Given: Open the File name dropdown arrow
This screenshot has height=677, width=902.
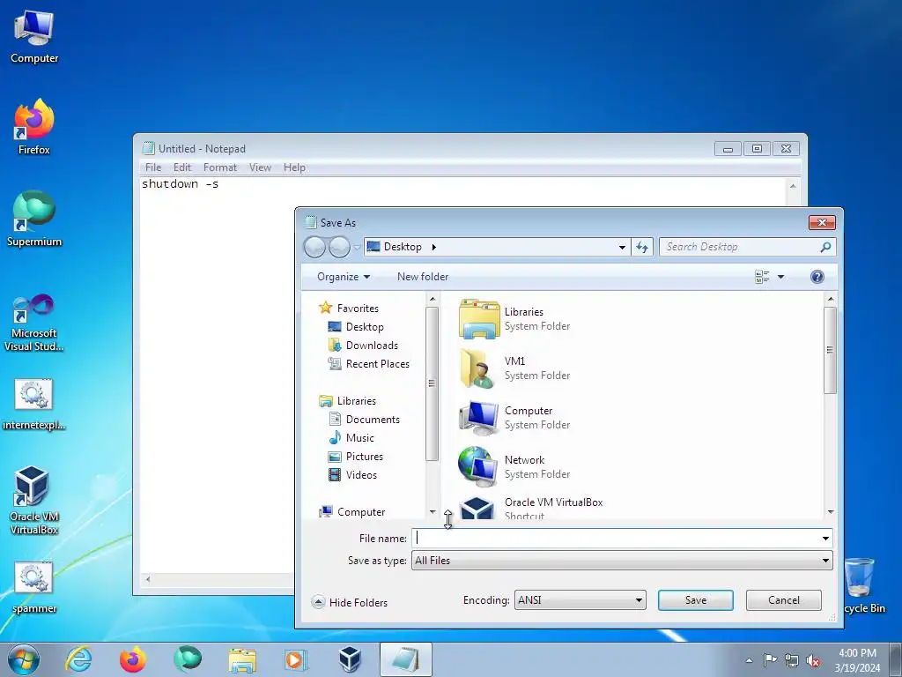Looking at the screenshot, I should pos(825,539).
